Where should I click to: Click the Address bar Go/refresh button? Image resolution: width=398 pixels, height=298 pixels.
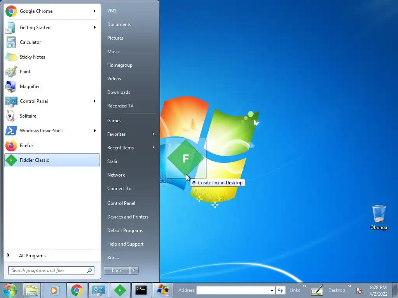[x=280, y=290]
